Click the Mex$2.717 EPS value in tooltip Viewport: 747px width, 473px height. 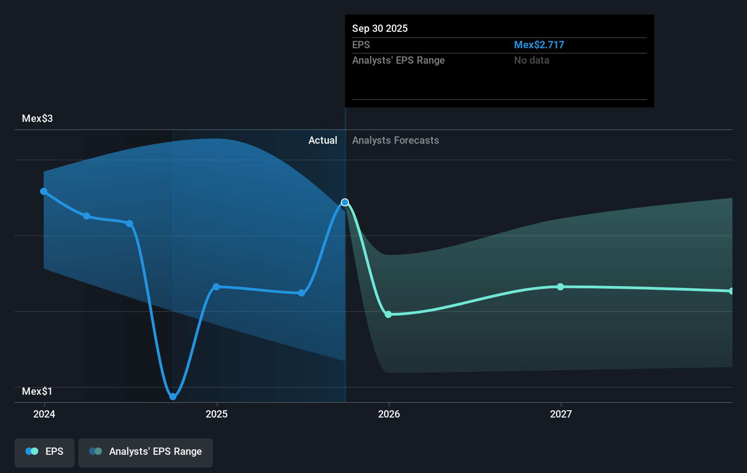539,45
